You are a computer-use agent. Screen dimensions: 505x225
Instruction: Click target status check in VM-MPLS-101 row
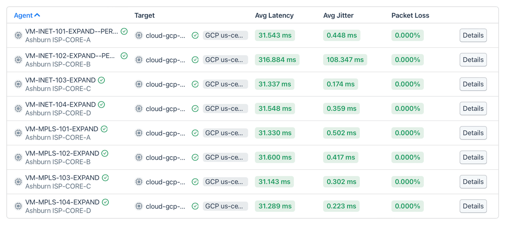tap(195, 133)
